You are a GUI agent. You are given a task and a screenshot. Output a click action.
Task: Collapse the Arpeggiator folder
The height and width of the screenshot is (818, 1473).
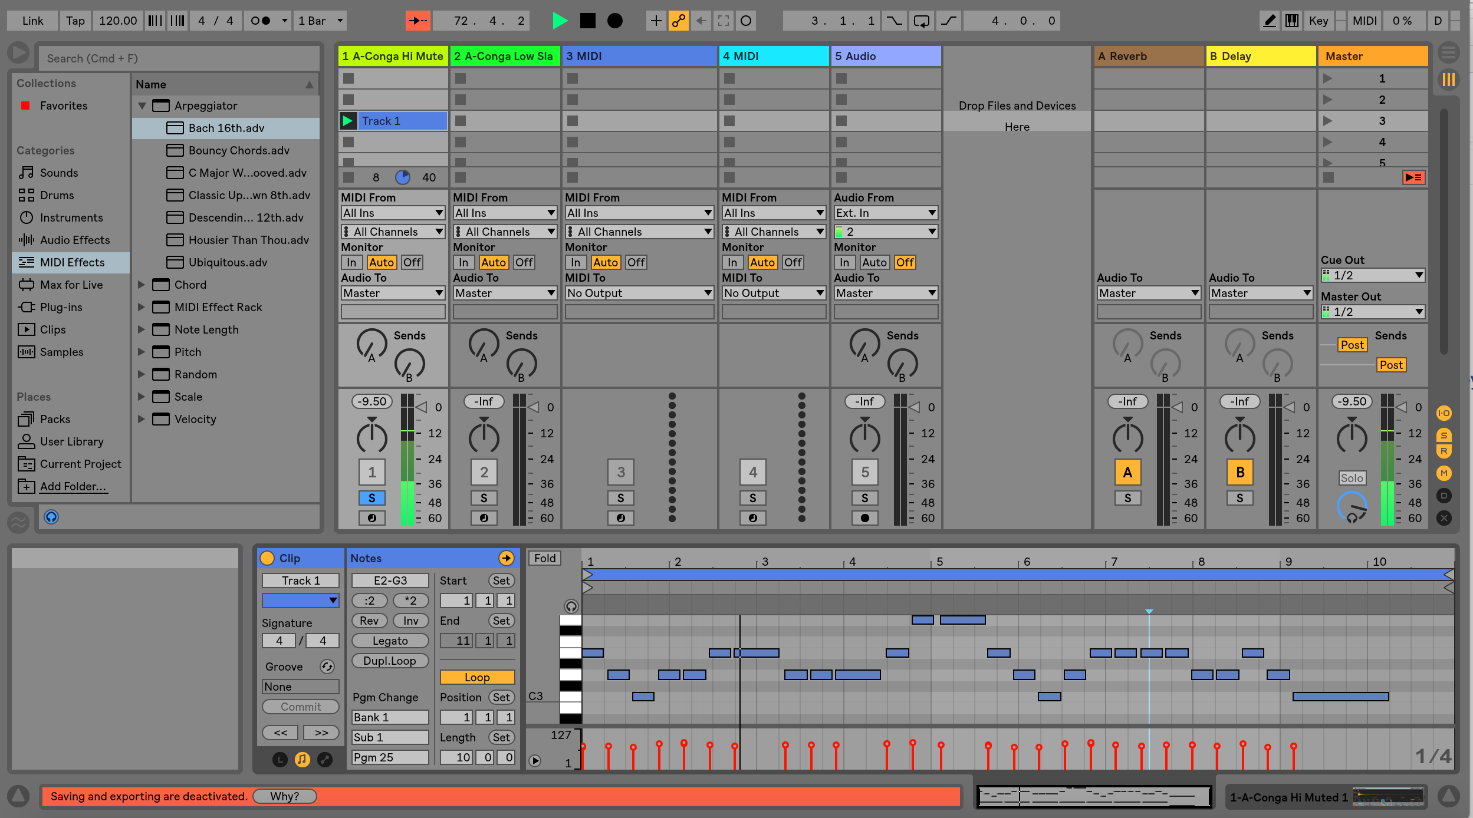(x=142, y=105)
